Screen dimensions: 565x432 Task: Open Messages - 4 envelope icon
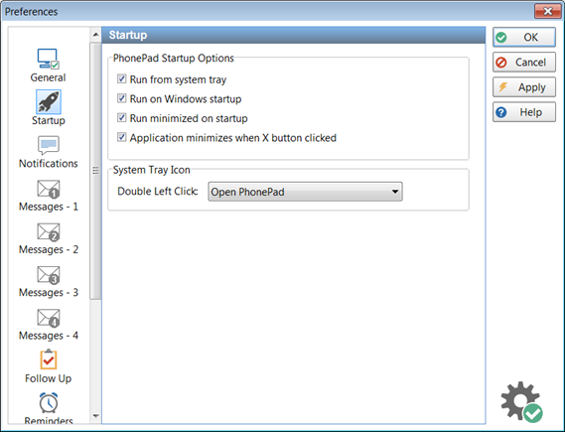click(x=49, y=318)
